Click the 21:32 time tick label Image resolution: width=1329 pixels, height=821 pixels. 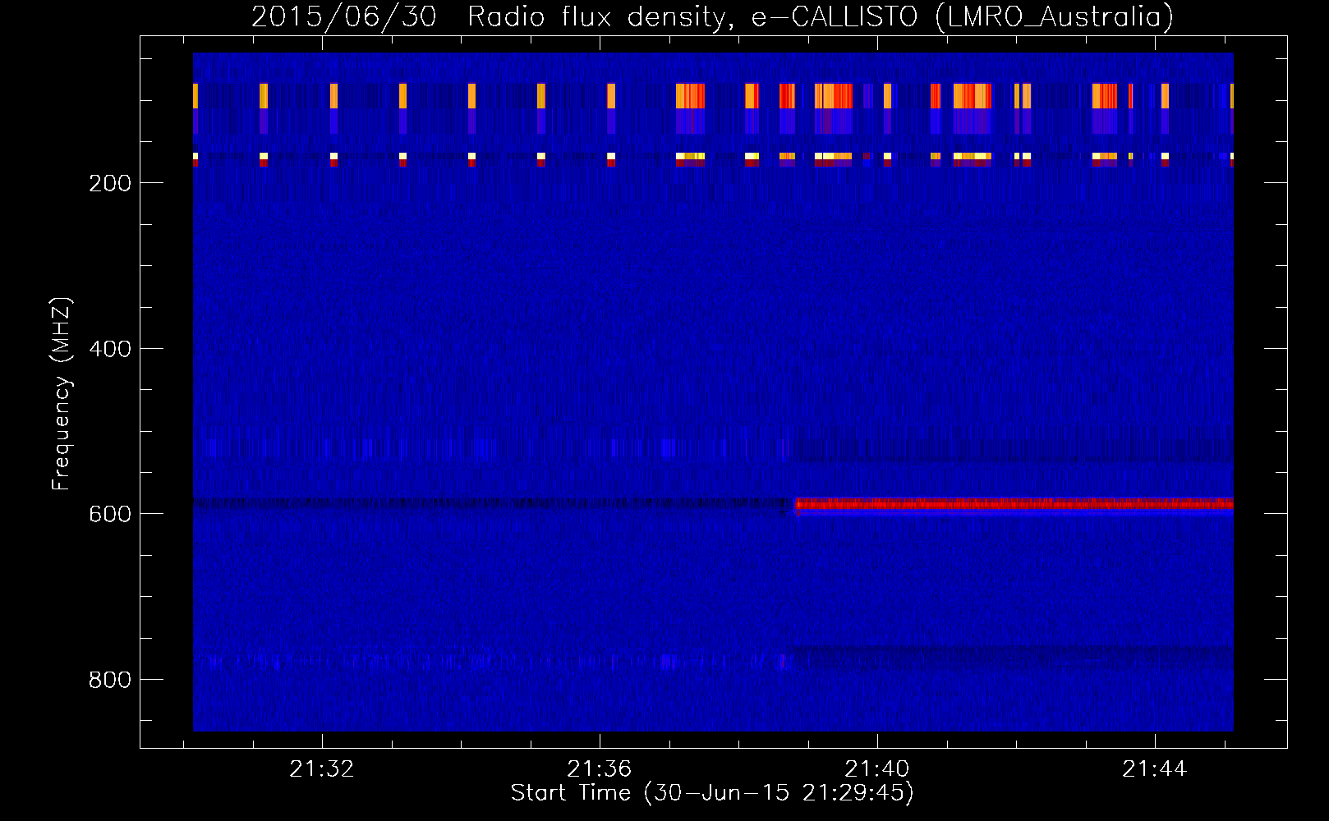point(322,769)
